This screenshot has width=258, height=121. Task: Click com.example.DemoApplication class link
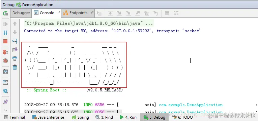click(x=191, y=105)
